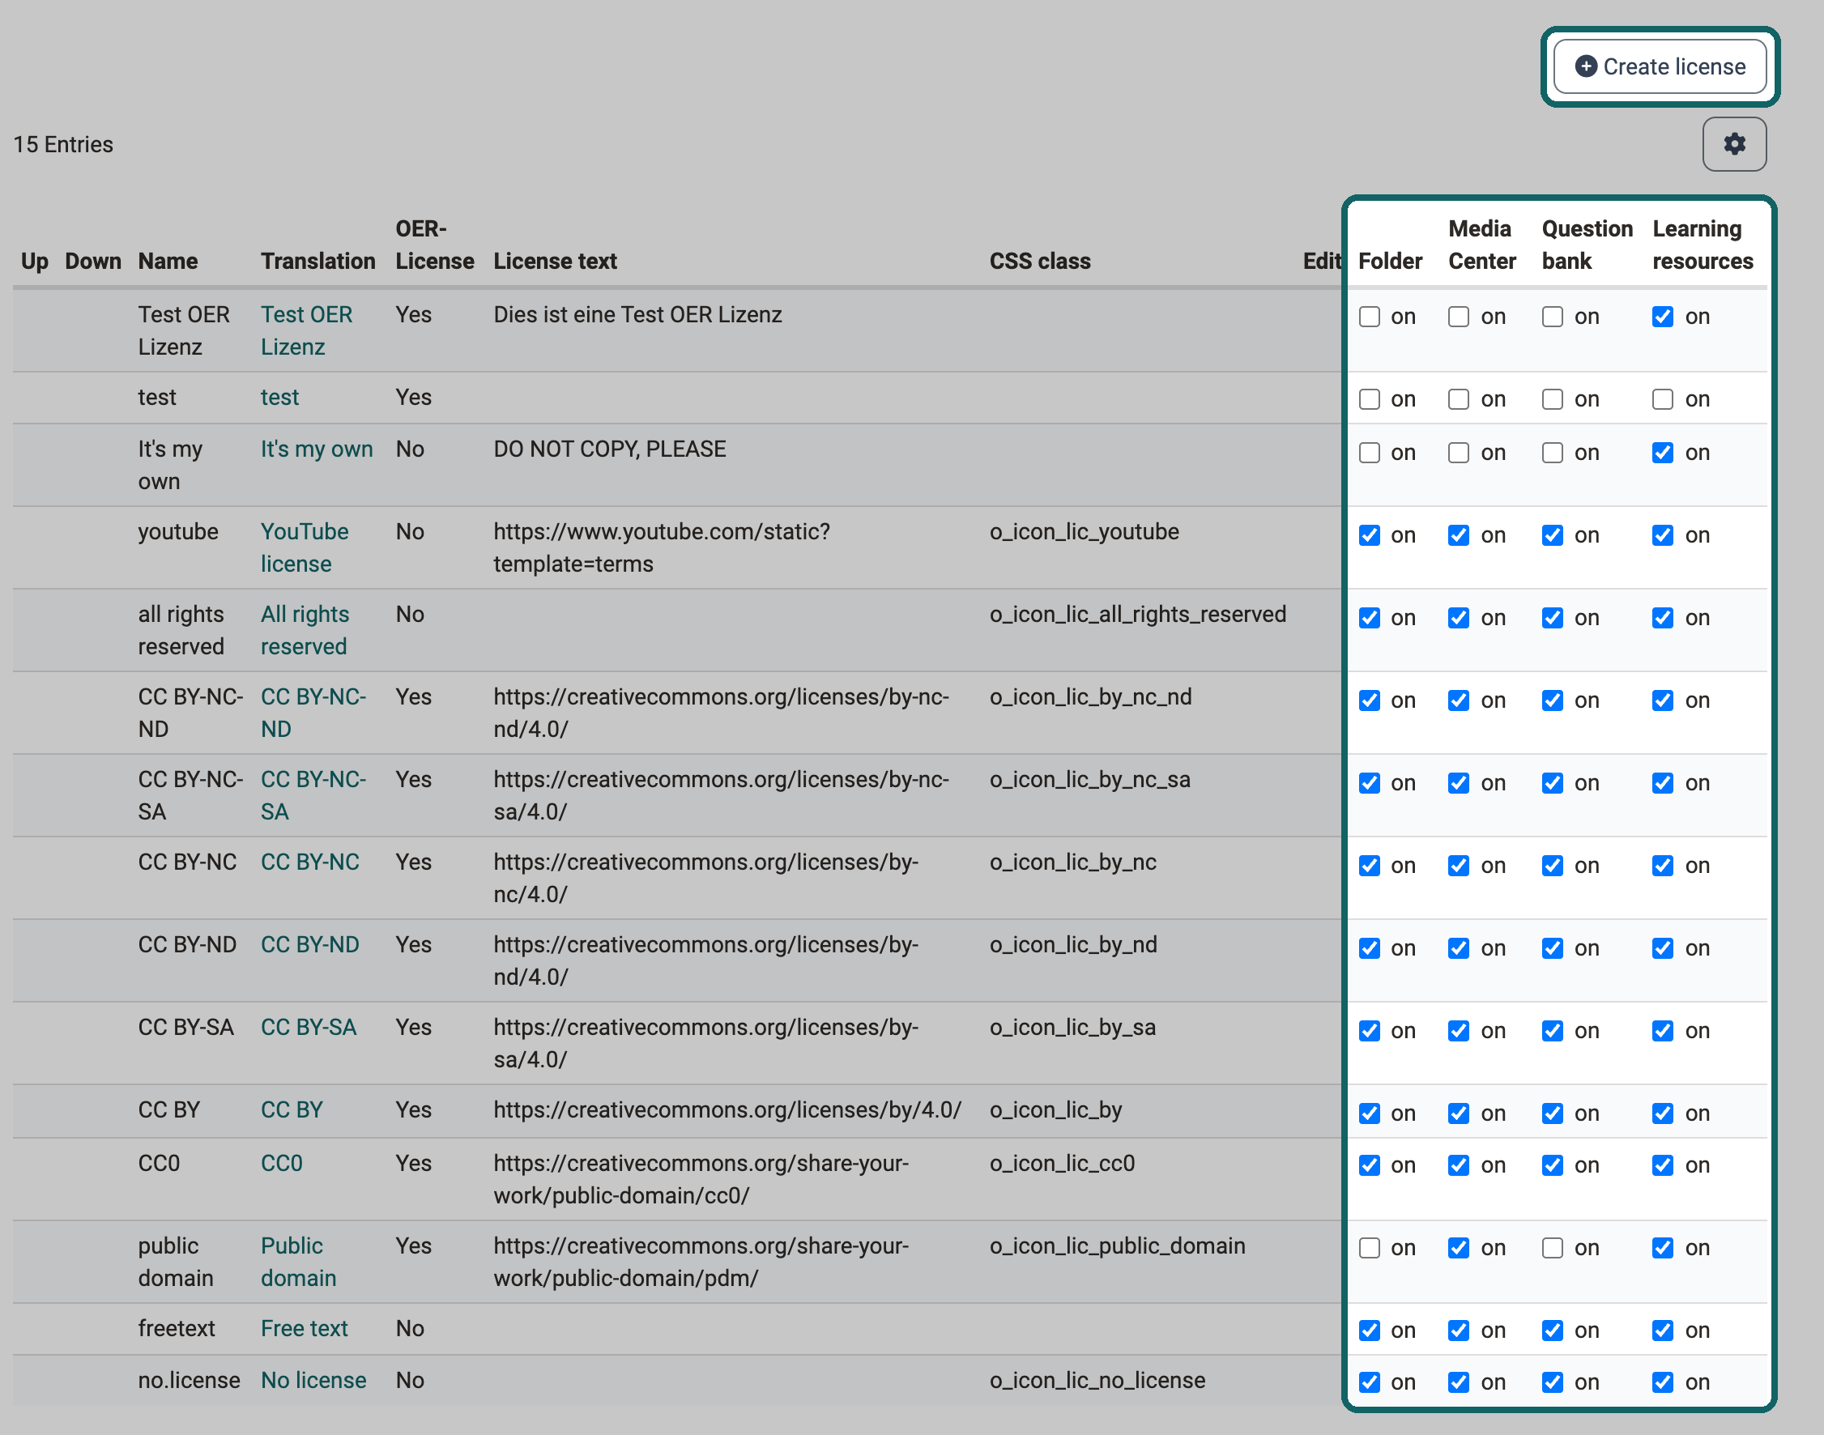Image resolution: width=1824 pixels, height=1435 pixels.
Task: Click o_icon_lic_youtube CSS class cell
Action: click(1084, 532)
